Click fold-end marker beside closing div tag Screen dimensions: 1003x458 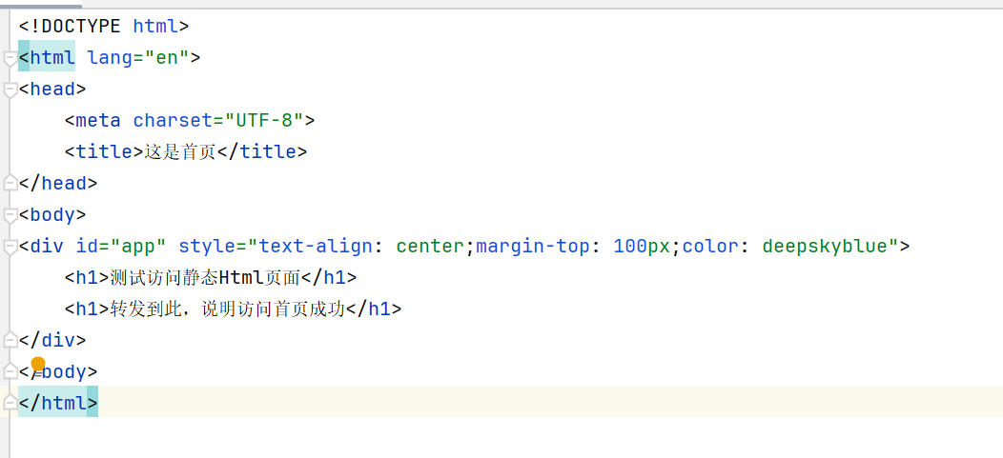10,339
